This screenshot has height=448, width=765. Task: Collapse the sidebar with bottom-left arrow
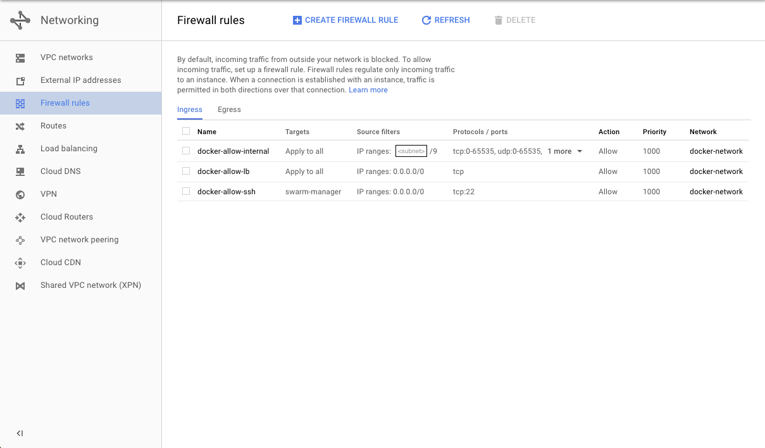coord(20,433)
